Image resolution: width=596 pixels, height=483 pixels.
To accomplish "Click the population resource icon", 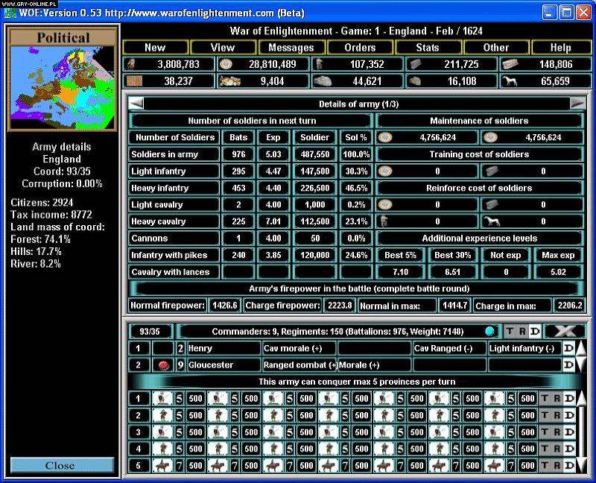I will click(x=133, y=65).
